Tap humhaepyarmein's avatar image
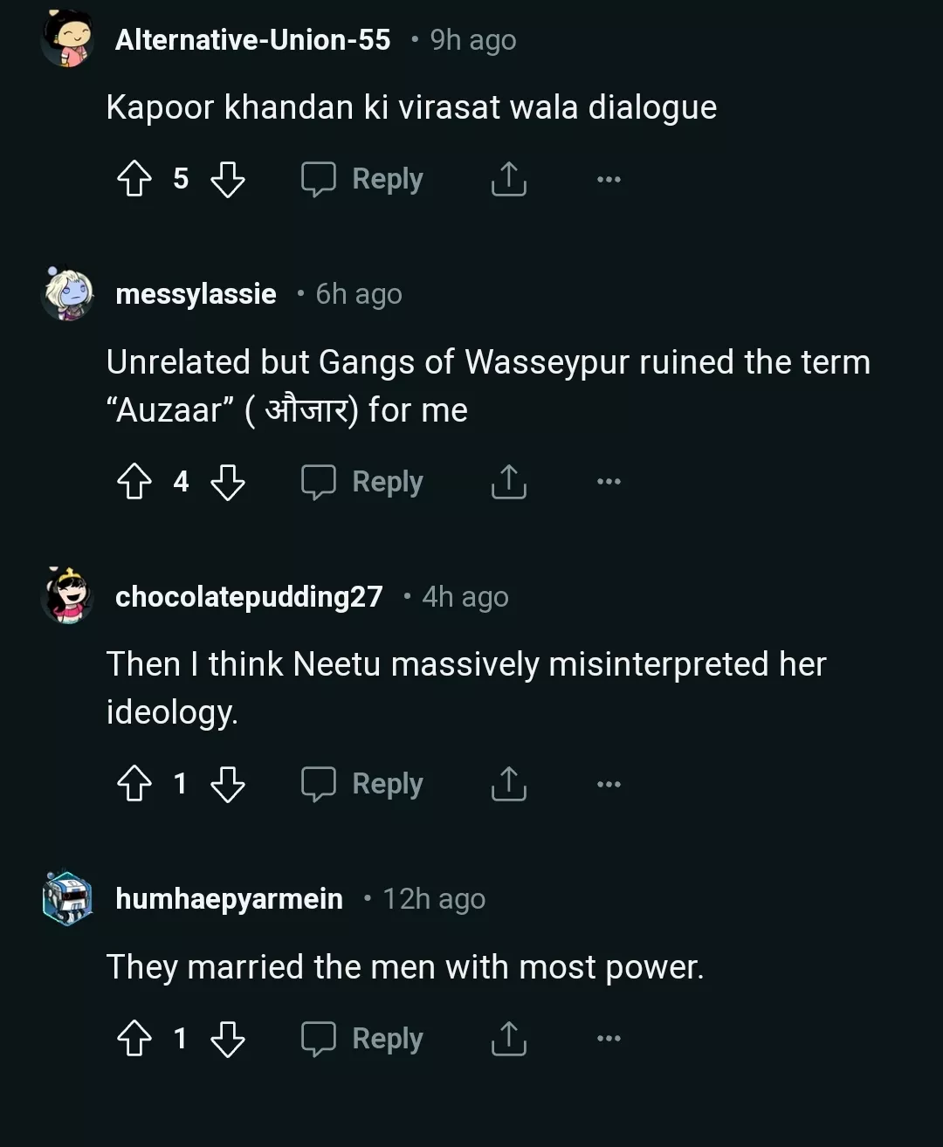This screenshot has width=943, height=1147. point(67,898)
